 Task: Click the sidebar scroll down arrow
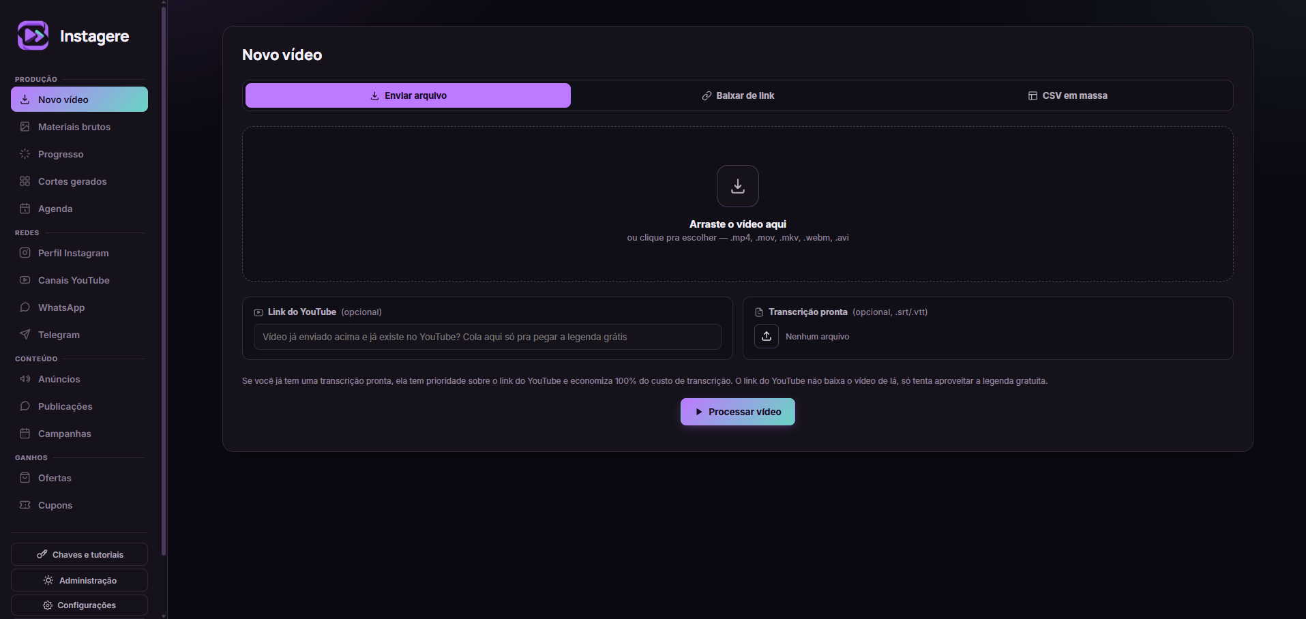(164, 616)
